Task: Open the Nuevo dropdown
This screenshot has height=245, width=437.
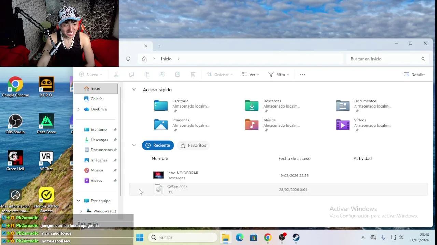Action: click(91, 75)
